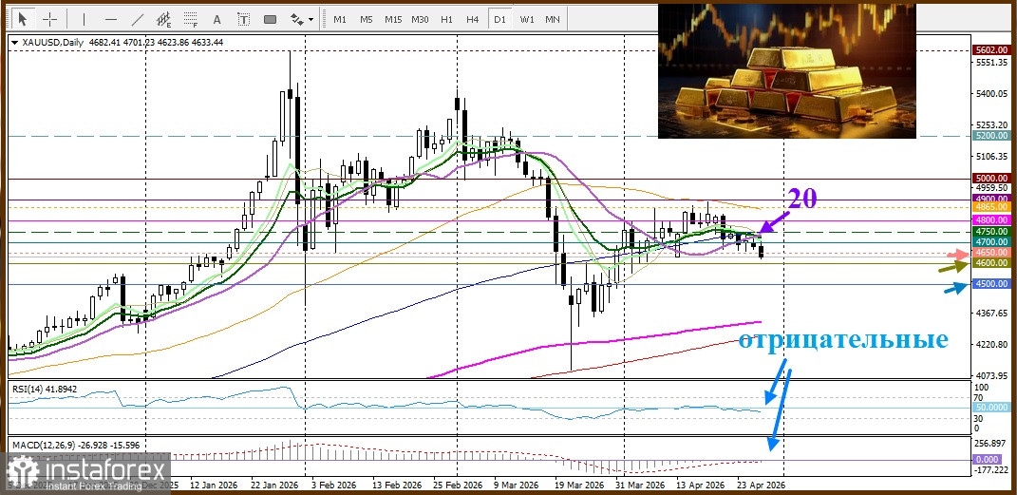This screenshot has height=495, width=1017.
Task: Click the 4500.00 blue level tag
Action: click(991, 283)
